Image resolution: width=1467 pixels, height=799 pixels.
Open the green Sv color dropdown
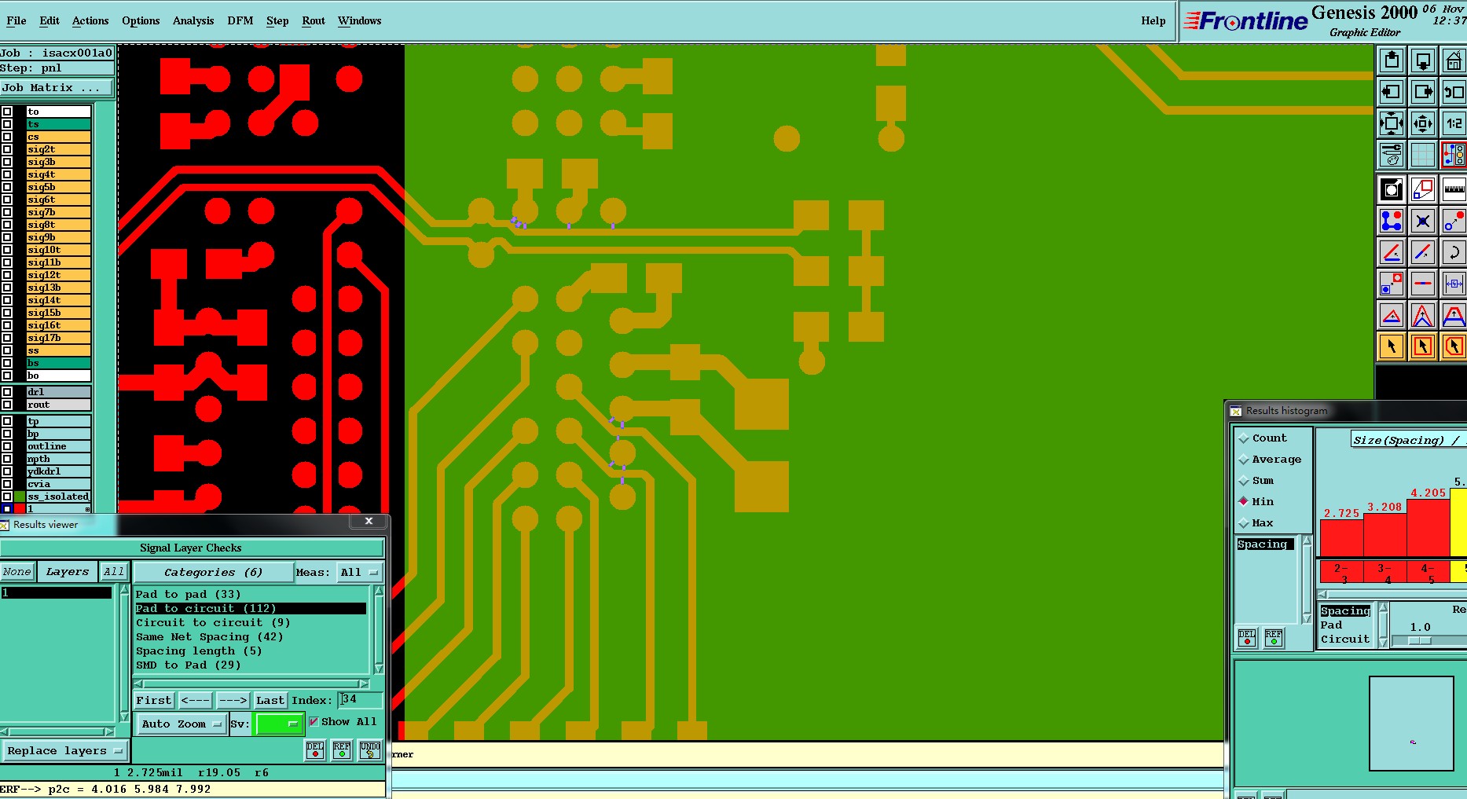pos(278,724)
